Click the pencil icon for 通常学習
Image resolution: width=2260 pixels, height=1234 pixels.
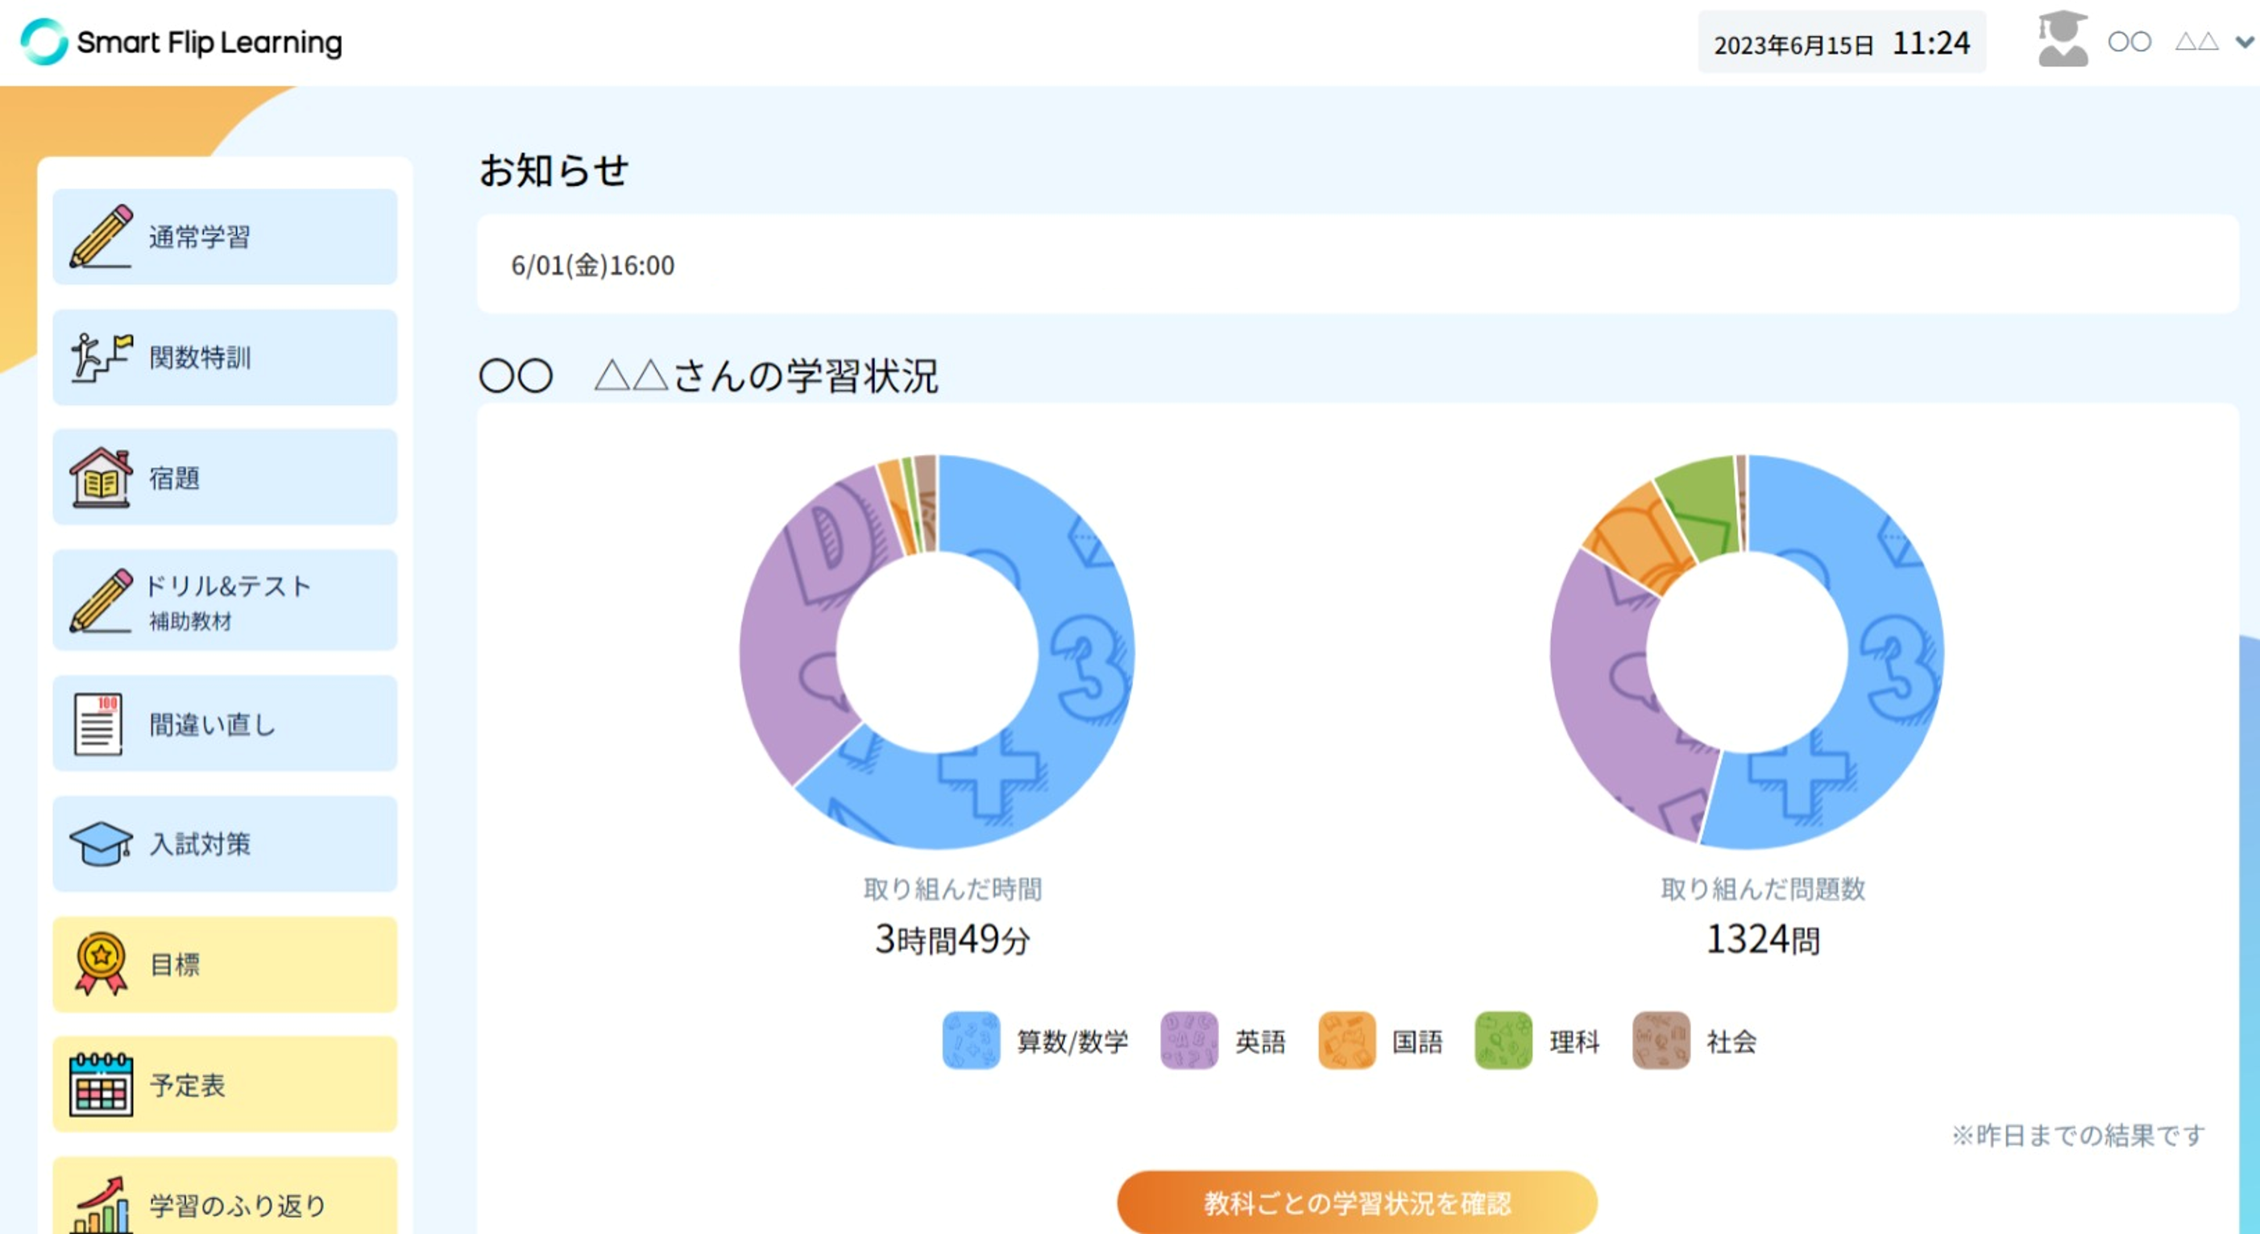coord(101,236)
